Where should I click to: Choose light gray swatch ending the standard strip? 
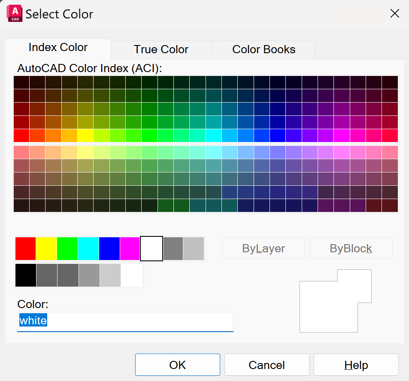pos(194,248)
